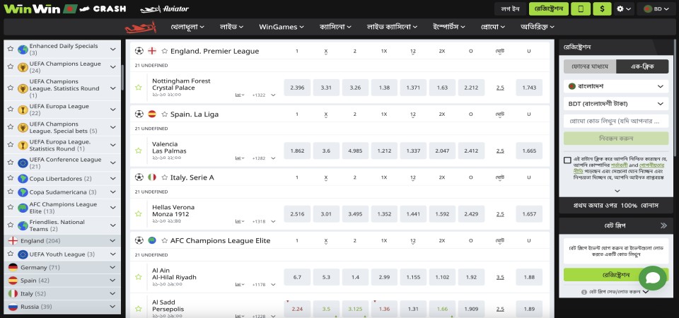Open the Bangladesh country dropdown
Image resolution: width=679 pixels, height=318 pixels.
[x=616, y=86]
